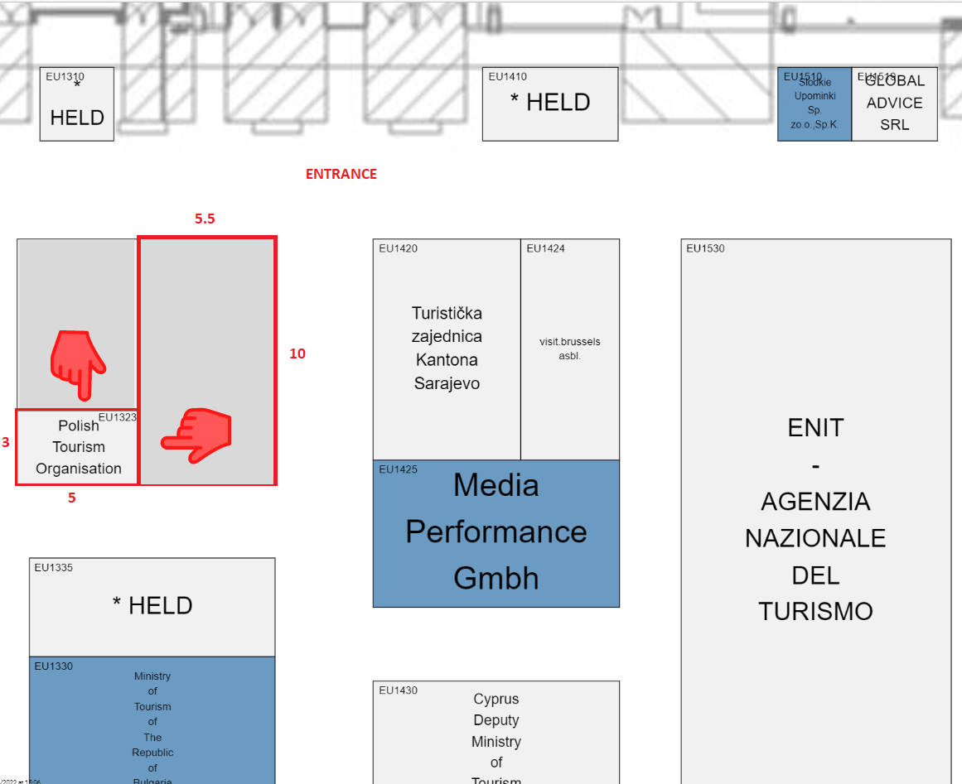Click the EU1530 booth number label
The width and height of the screenshot is (962, 784).
(705, 248)
